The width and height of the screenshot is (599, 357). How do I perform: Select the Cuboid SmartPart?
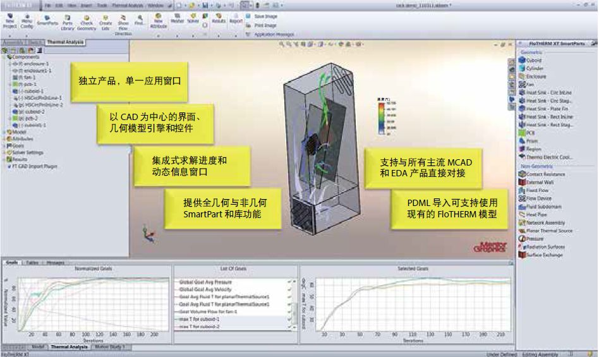[530, 60]
